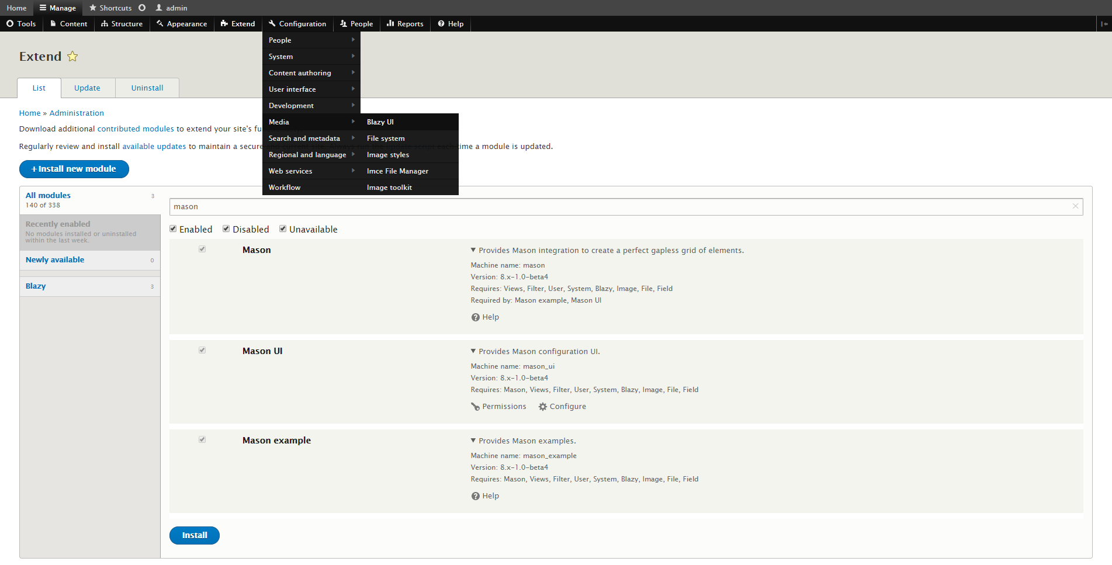Collapse the Mason module description triangle
1112x565 pixels.
[473, 250]
